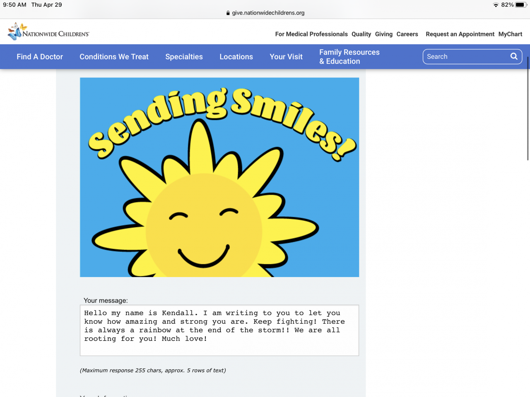
Task: Open the Careers link
Action: click(407, 34)
